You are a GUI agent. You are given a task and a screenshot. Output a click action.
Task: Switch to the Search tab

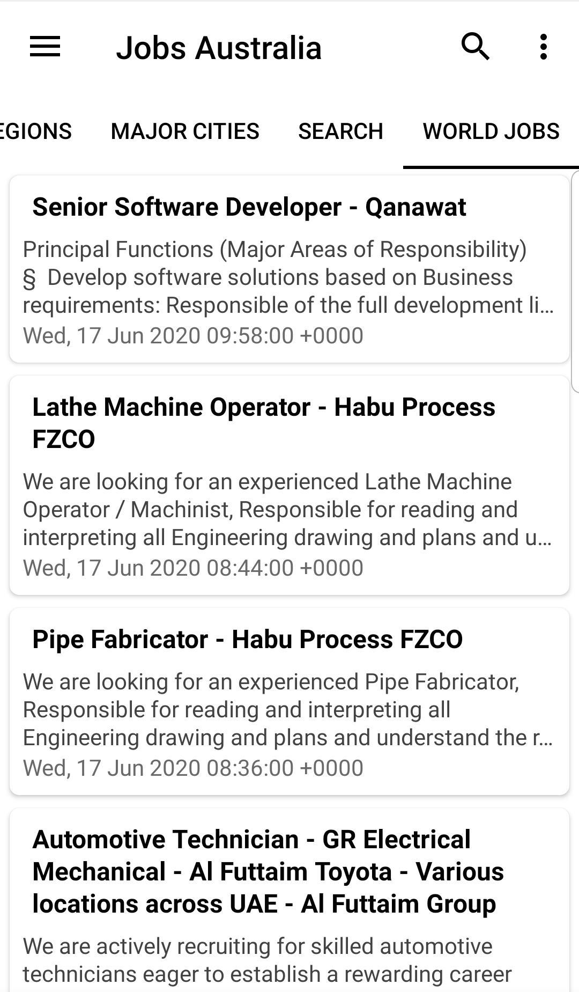click(341, 131)
